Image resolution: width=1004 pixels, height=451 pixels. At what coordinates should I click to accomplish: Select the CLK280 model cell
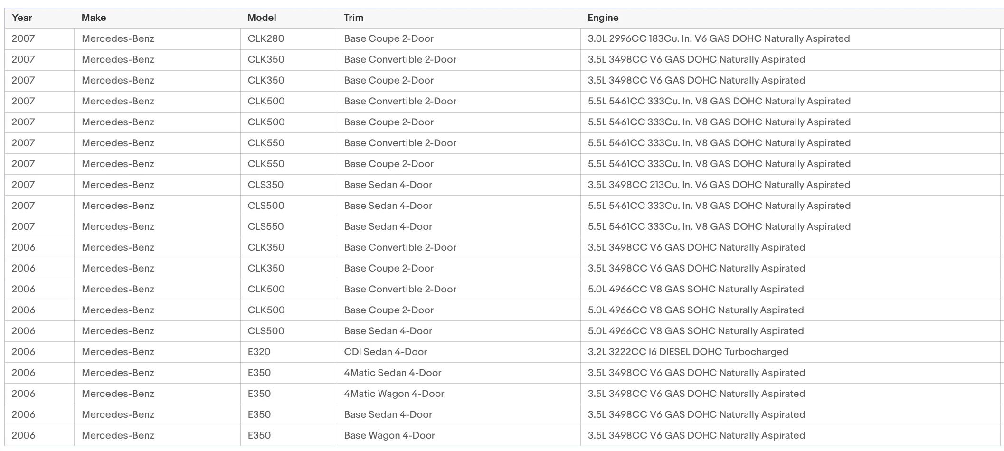[x=289, y=39]
